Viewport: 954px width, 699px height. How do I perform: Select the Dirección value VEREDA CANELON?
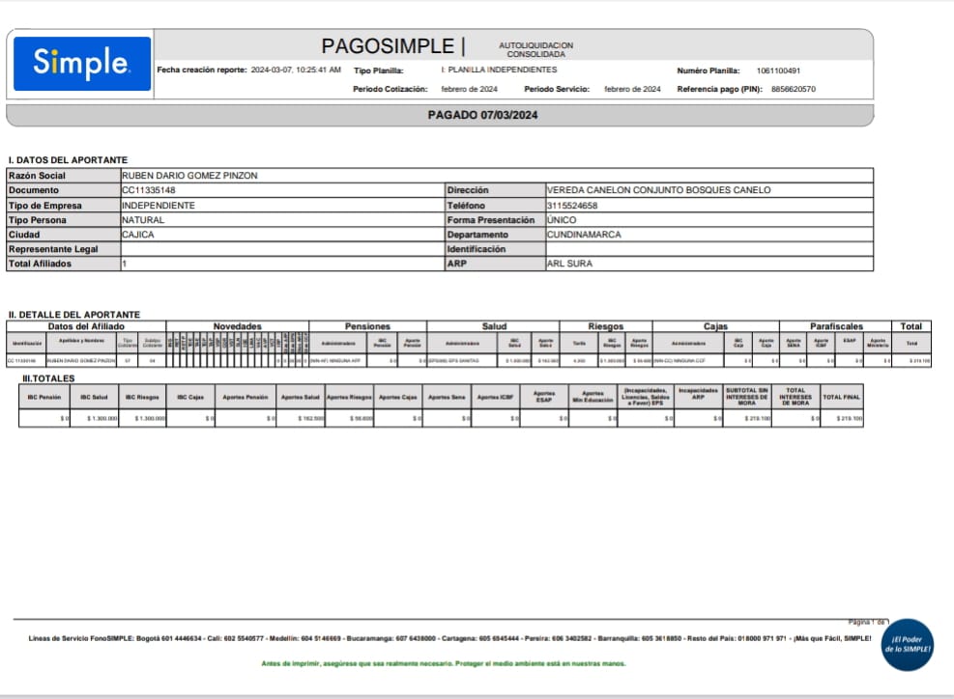point(658,190)
